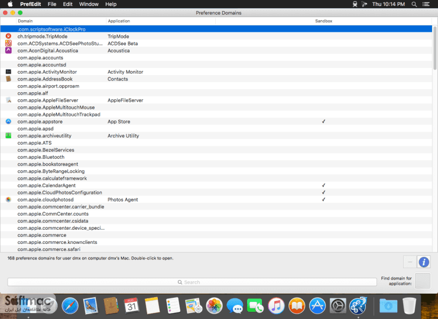Click the purple Acoustica app icon

8,50
